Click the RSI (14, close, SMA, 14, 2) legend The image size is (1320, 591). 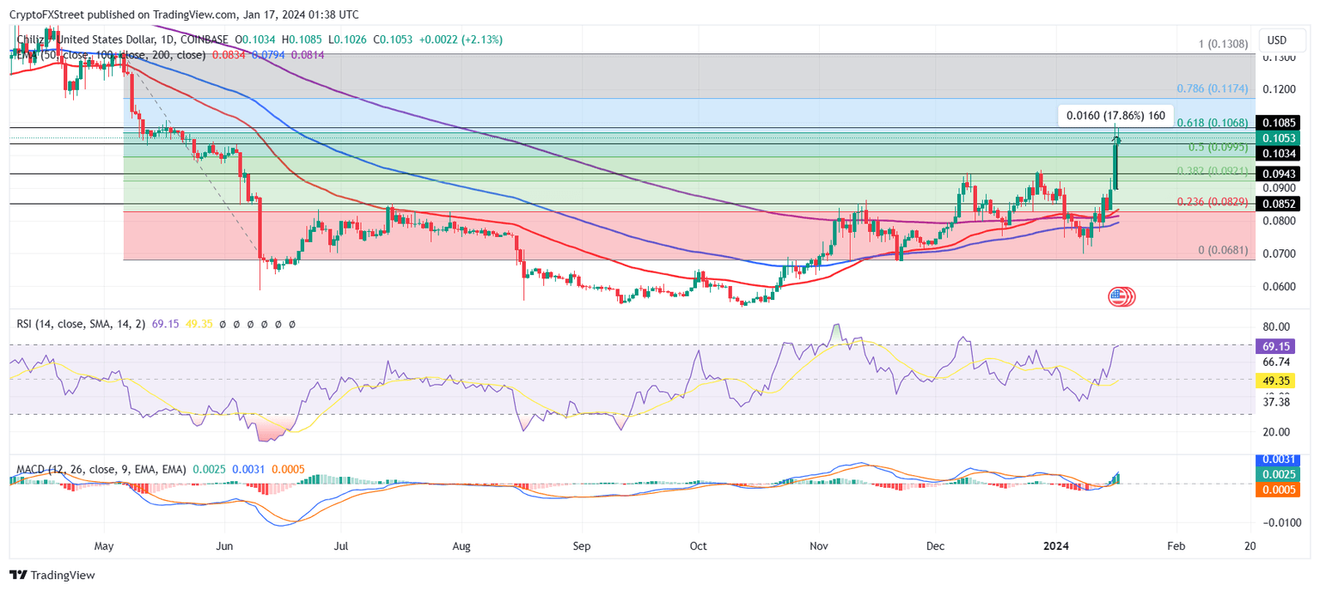click(x=82, y=325)
